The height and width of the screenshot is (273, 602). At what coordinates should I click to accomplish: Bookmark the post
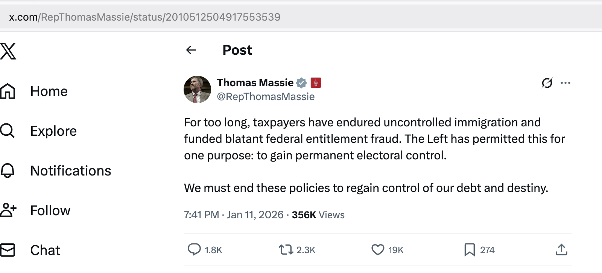tap(470, 249)
